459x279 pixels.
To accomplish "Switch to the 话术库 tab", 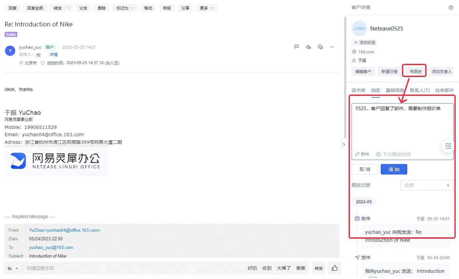I will pyautogui.click(x=359, y=90).
